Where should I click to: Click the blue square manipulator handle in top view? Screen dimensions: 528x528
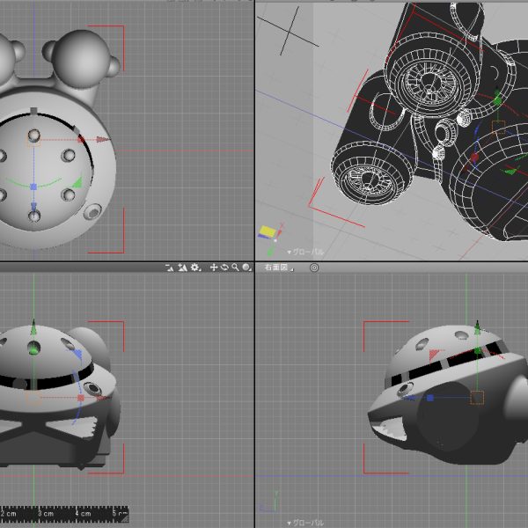click(33, 187)
